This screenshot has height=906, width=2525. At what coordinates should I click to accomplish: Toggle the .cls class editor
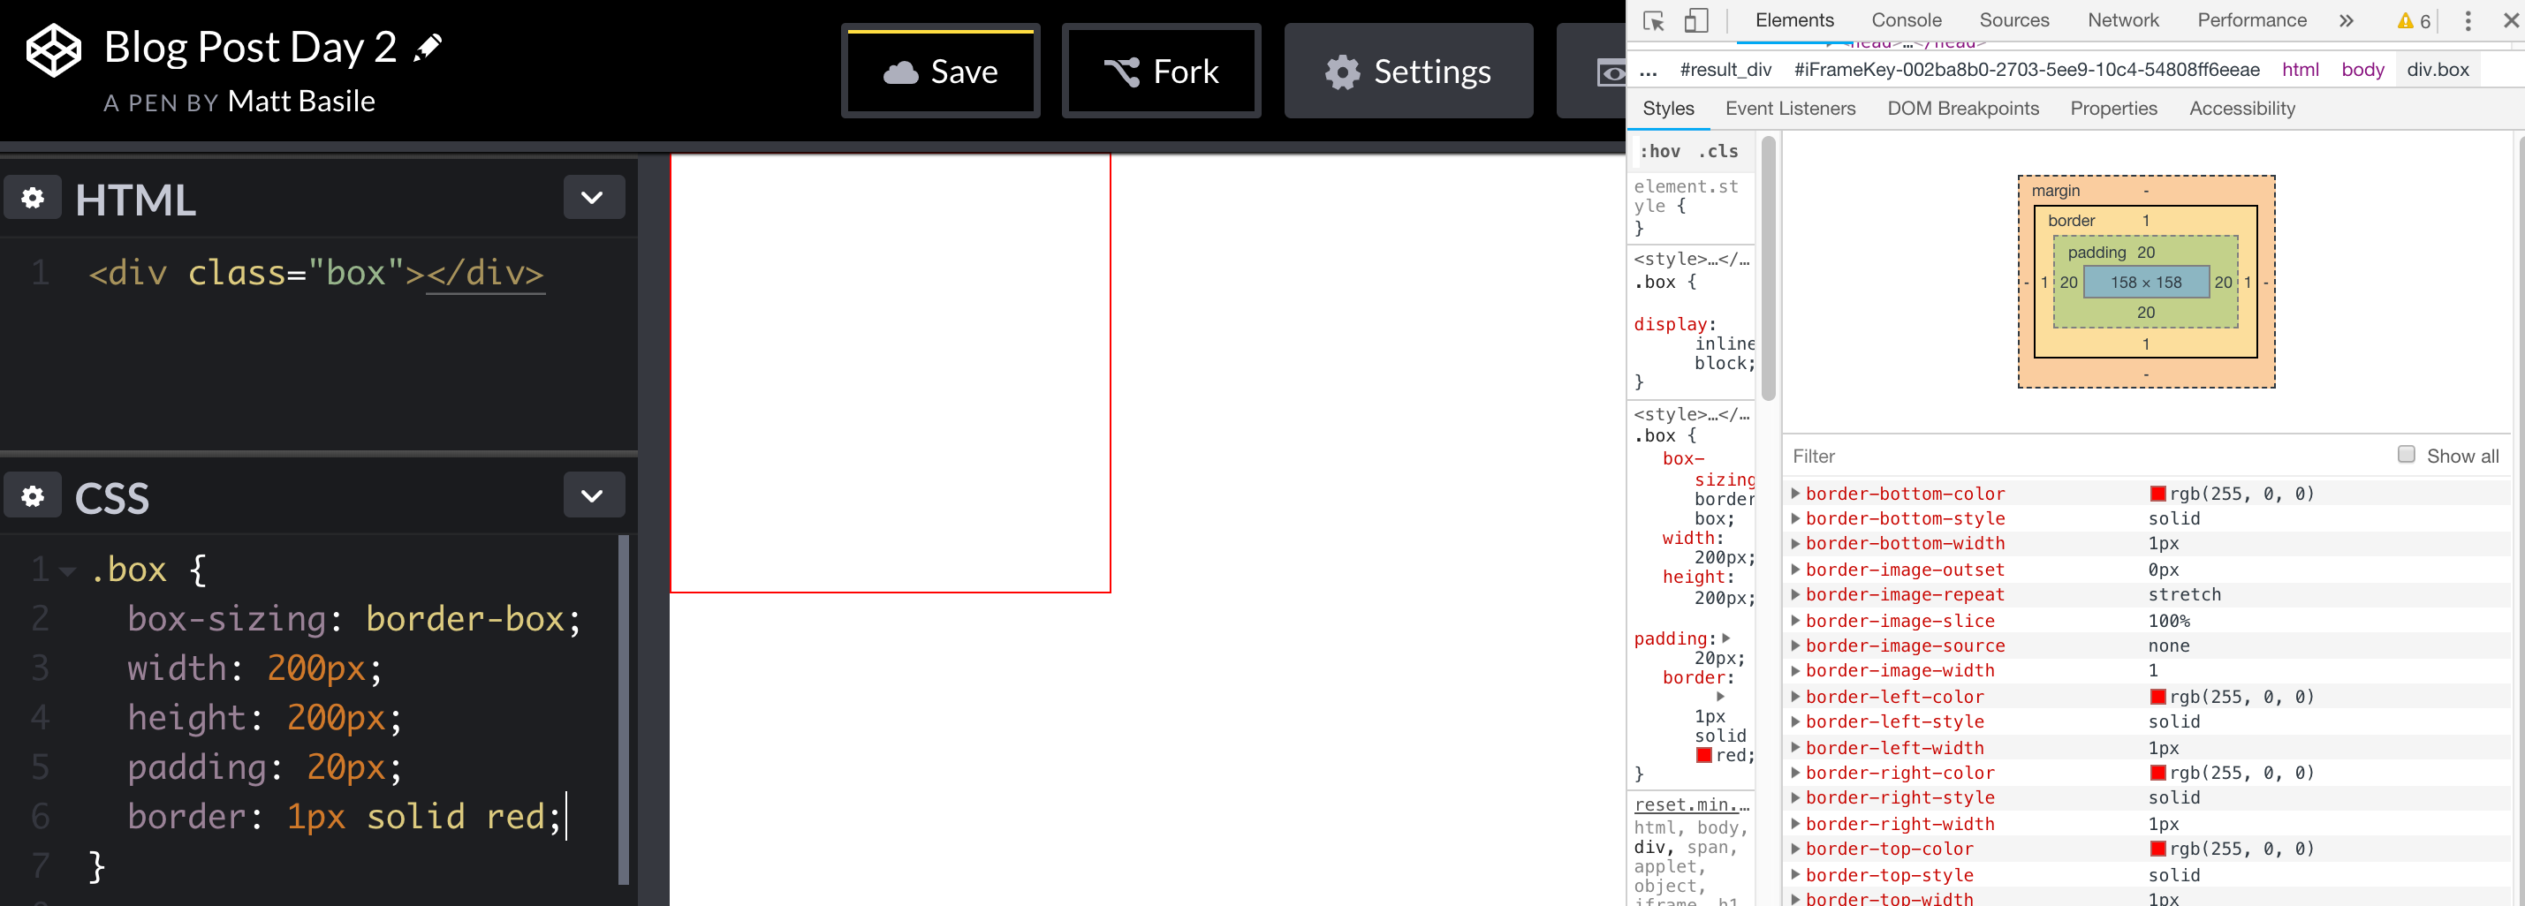pyautogui.click(x=1717, y=151)
